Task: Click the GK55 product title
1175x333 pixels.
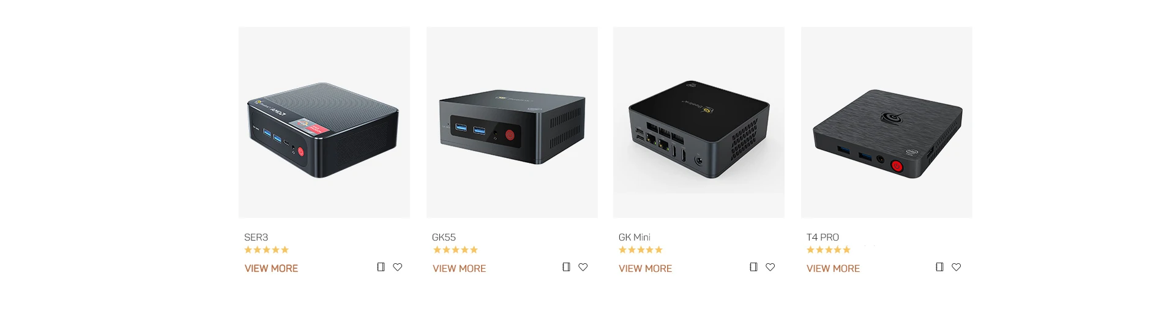Action: tap(444, 237)
